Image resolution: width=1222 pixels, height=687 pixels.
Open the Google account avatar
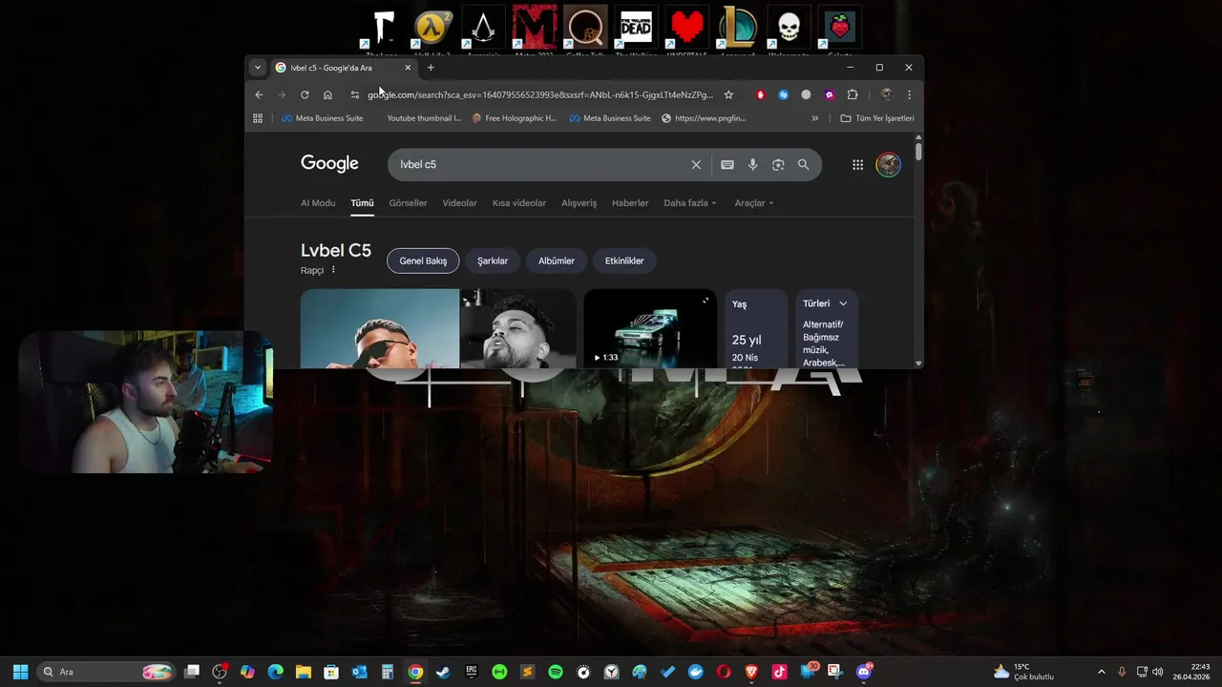click(888, 164)
